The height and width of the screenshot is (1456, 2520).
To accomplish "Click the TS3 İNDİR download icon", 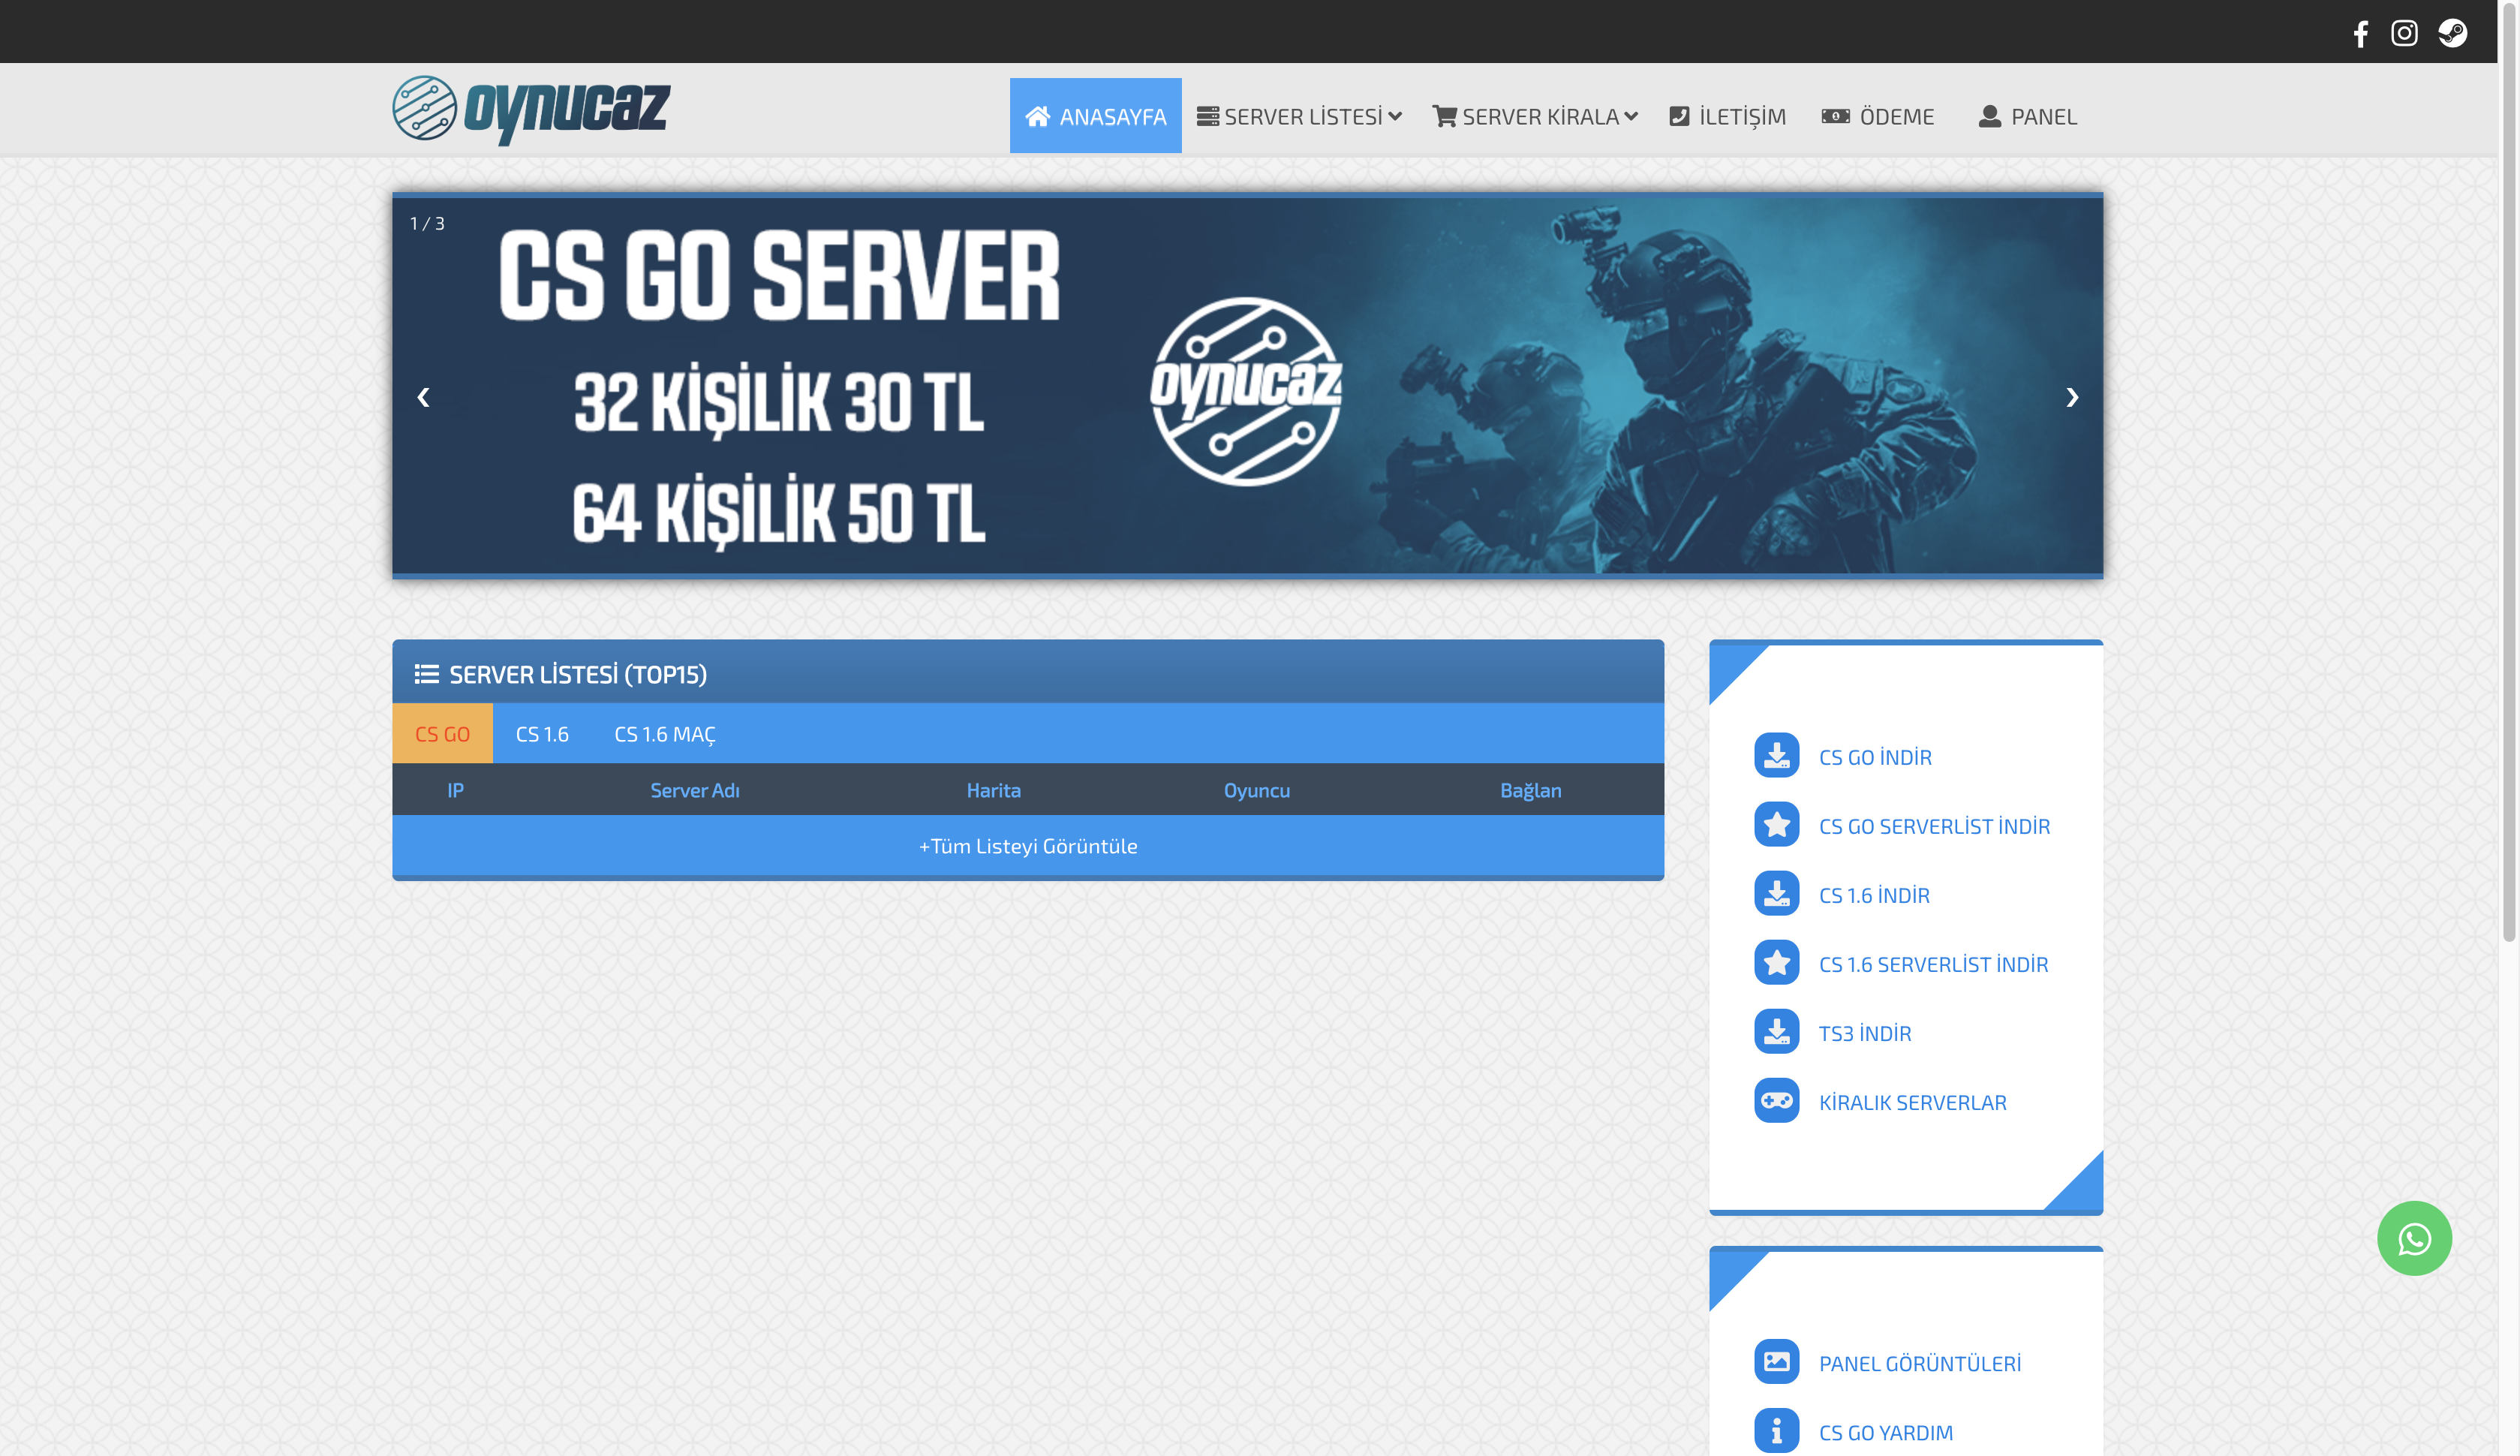I will coord(1776,1032).
